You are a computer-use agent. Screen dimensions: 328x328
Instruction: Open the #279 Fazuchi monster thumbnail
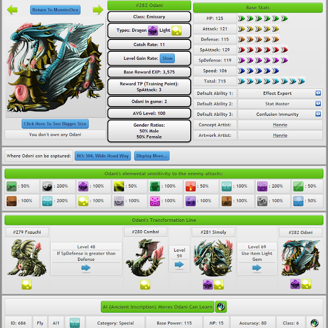click(27, 258)
